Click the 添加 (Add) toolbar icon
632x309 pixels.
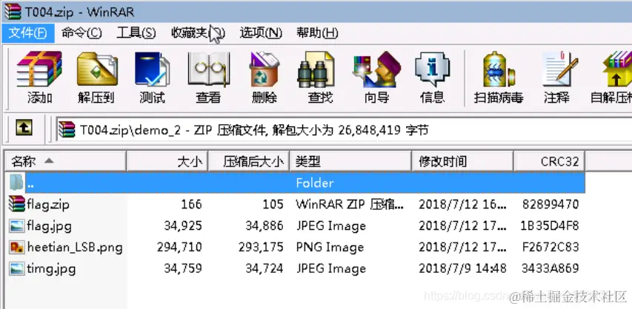39,69
